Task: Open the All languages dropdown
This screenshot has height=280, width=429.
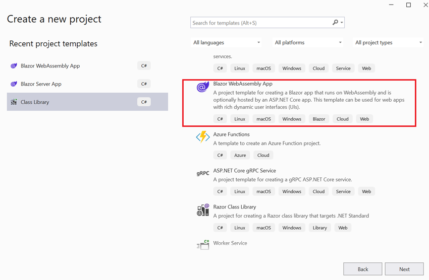Action: [x=226, y=43]
